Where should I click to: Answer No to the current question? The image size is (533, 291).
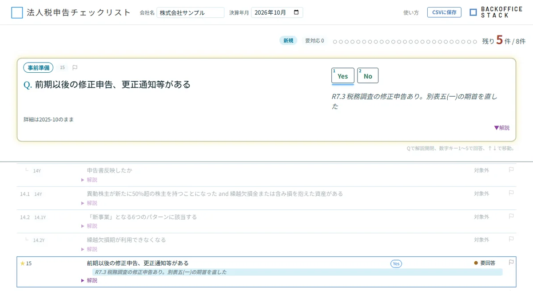(368, 76)
